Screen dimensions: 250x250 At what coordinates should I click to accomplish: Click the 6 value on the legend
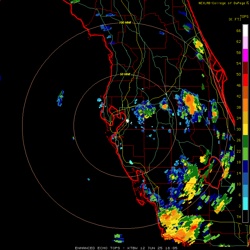240,195
